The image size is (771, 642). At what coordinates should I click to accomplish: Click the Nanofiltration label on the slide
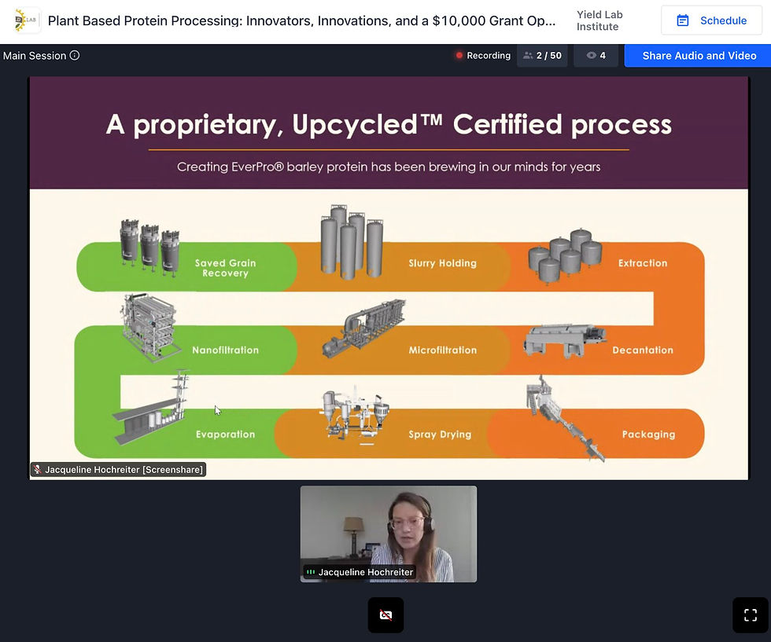point(225,350)
